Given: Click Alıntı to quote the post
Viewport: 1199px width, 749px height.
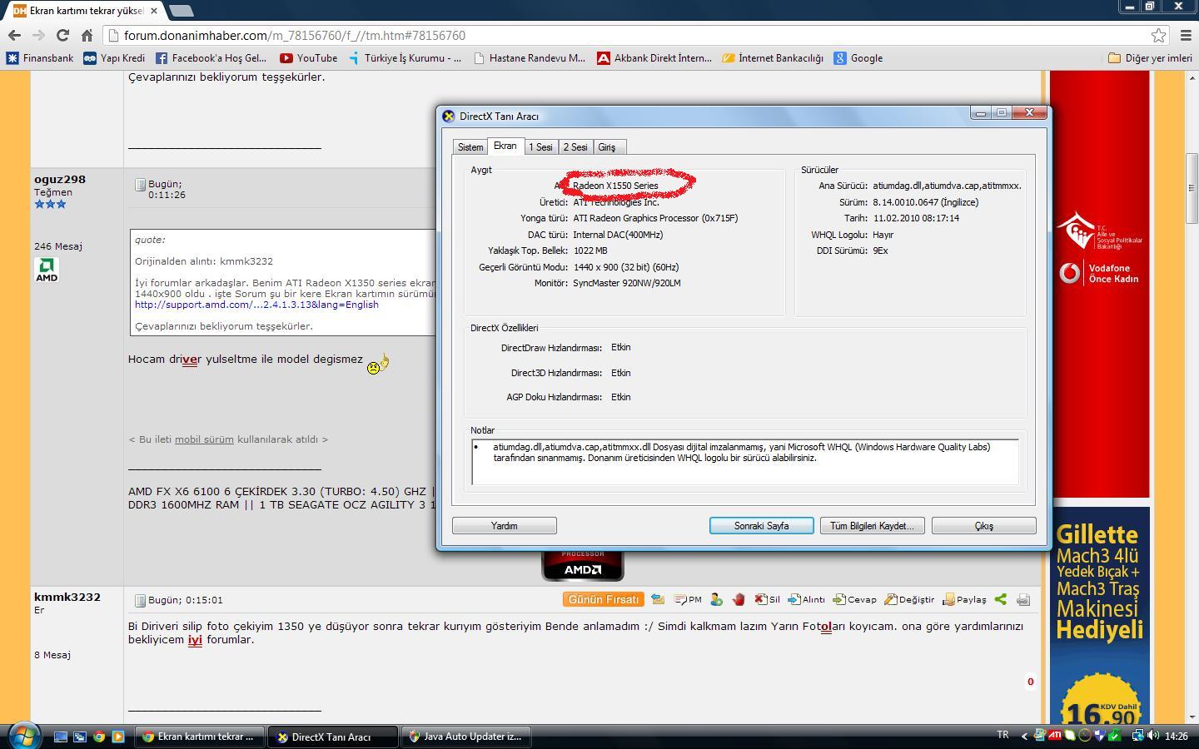Looking at the screenshot, I should pos(806,599).
